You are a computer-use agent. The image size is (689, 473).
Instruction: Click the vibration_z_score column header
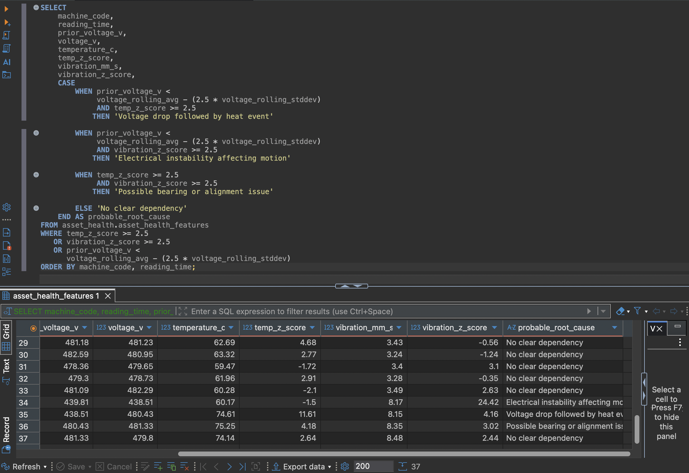coord(455,328)
